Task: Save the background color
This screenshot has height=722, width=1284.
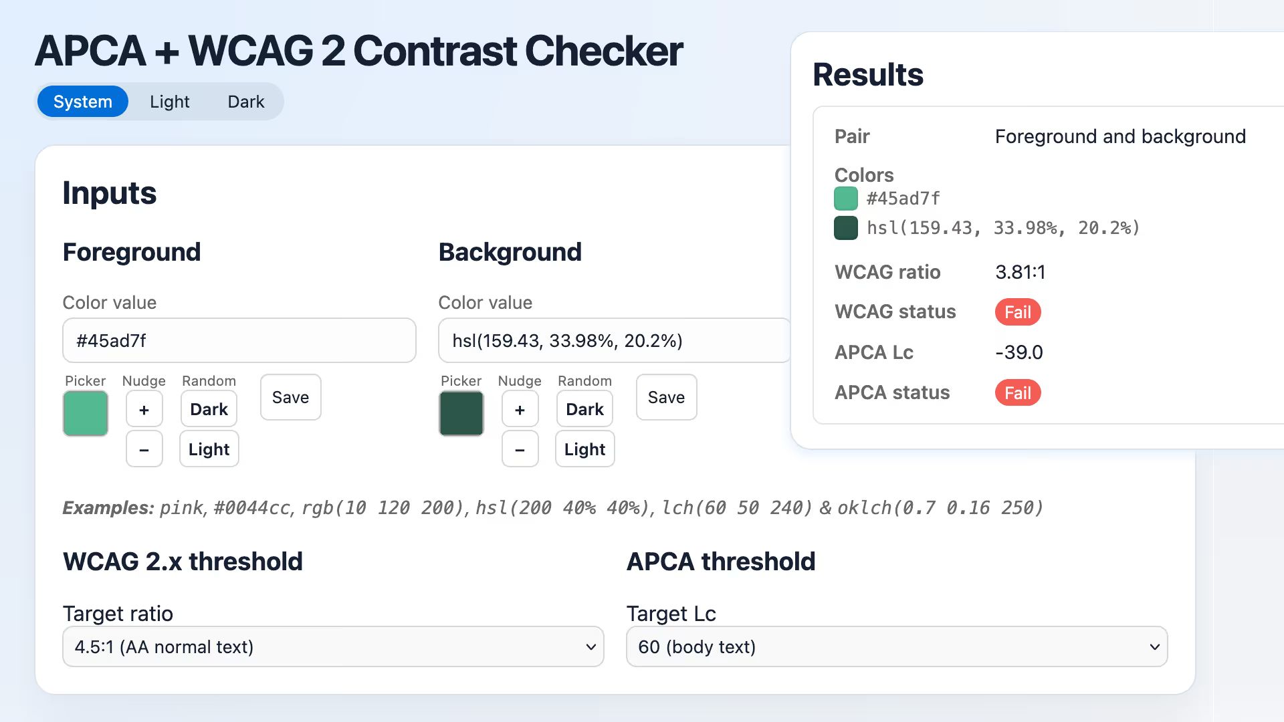Action: pos(666,397)
